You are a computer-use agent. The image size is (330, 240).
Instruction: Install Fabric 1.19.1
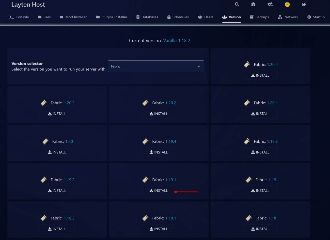click(x=159, y=191)
